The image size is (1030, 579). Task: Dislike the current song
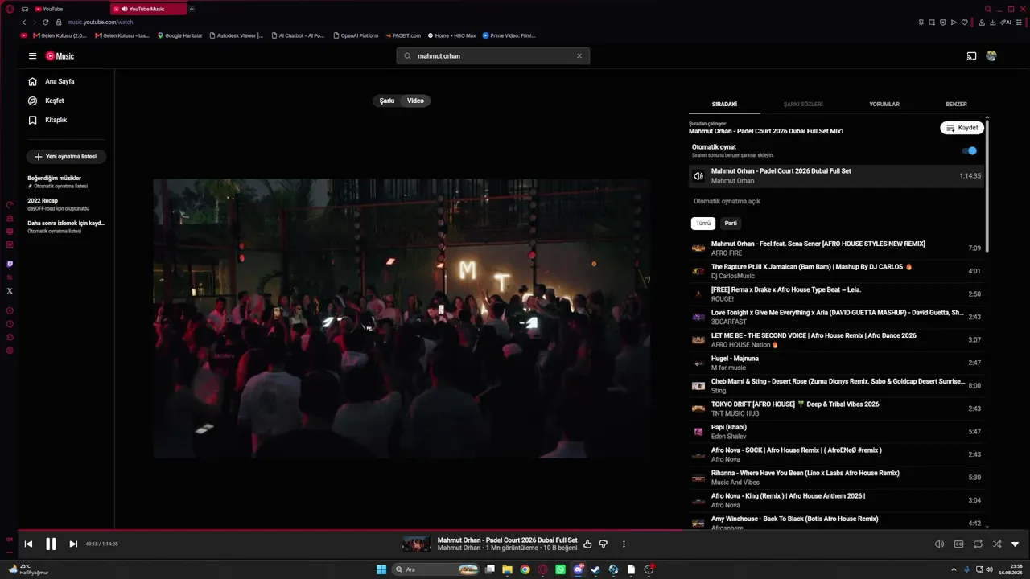tap(604, 544)
